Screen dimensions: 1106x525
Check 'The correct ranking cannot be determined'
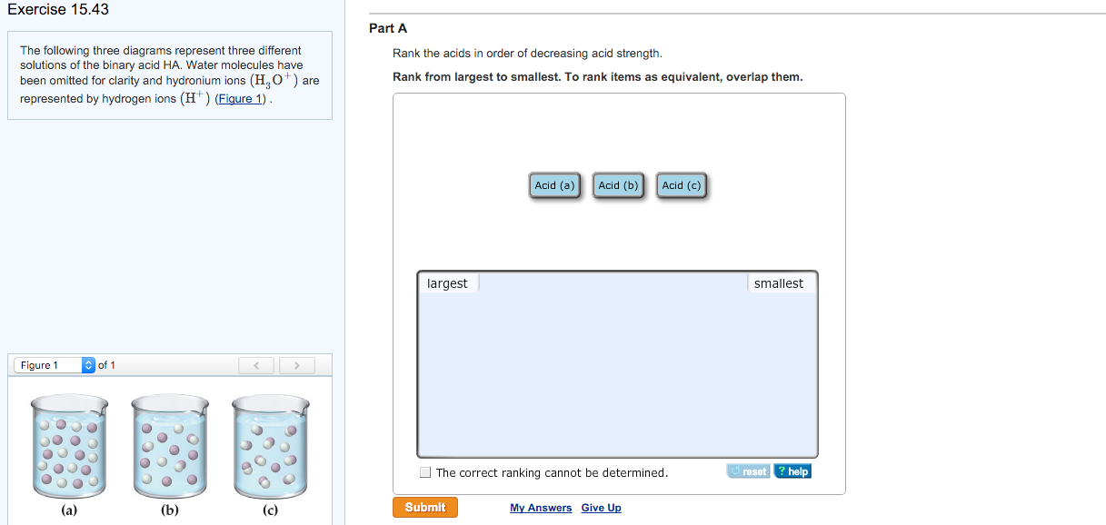point(423,472)
